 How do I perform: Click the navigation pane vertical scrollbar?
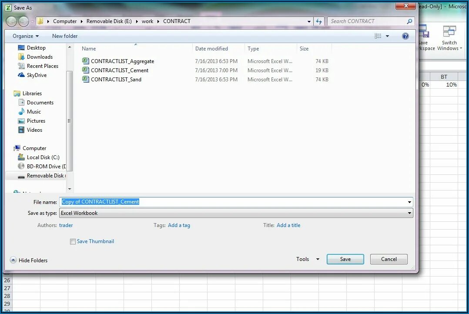(x=70, y=121)
